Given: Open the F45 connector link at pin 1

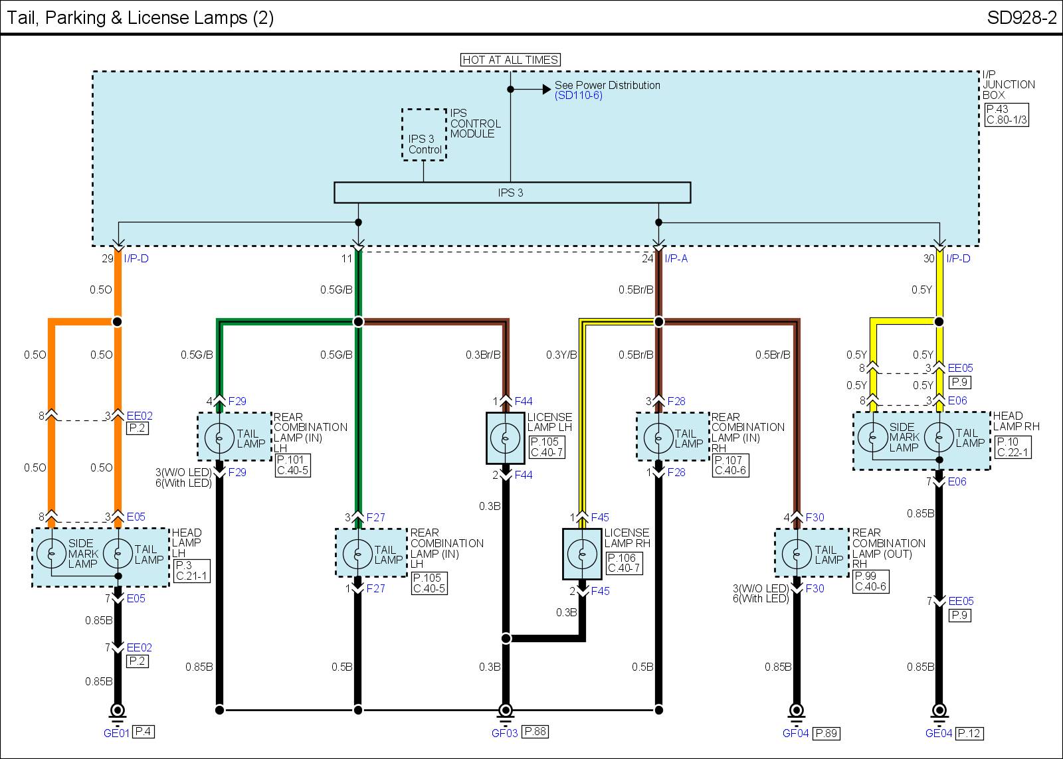Looking at the screenshot, I should pos(600,517).
